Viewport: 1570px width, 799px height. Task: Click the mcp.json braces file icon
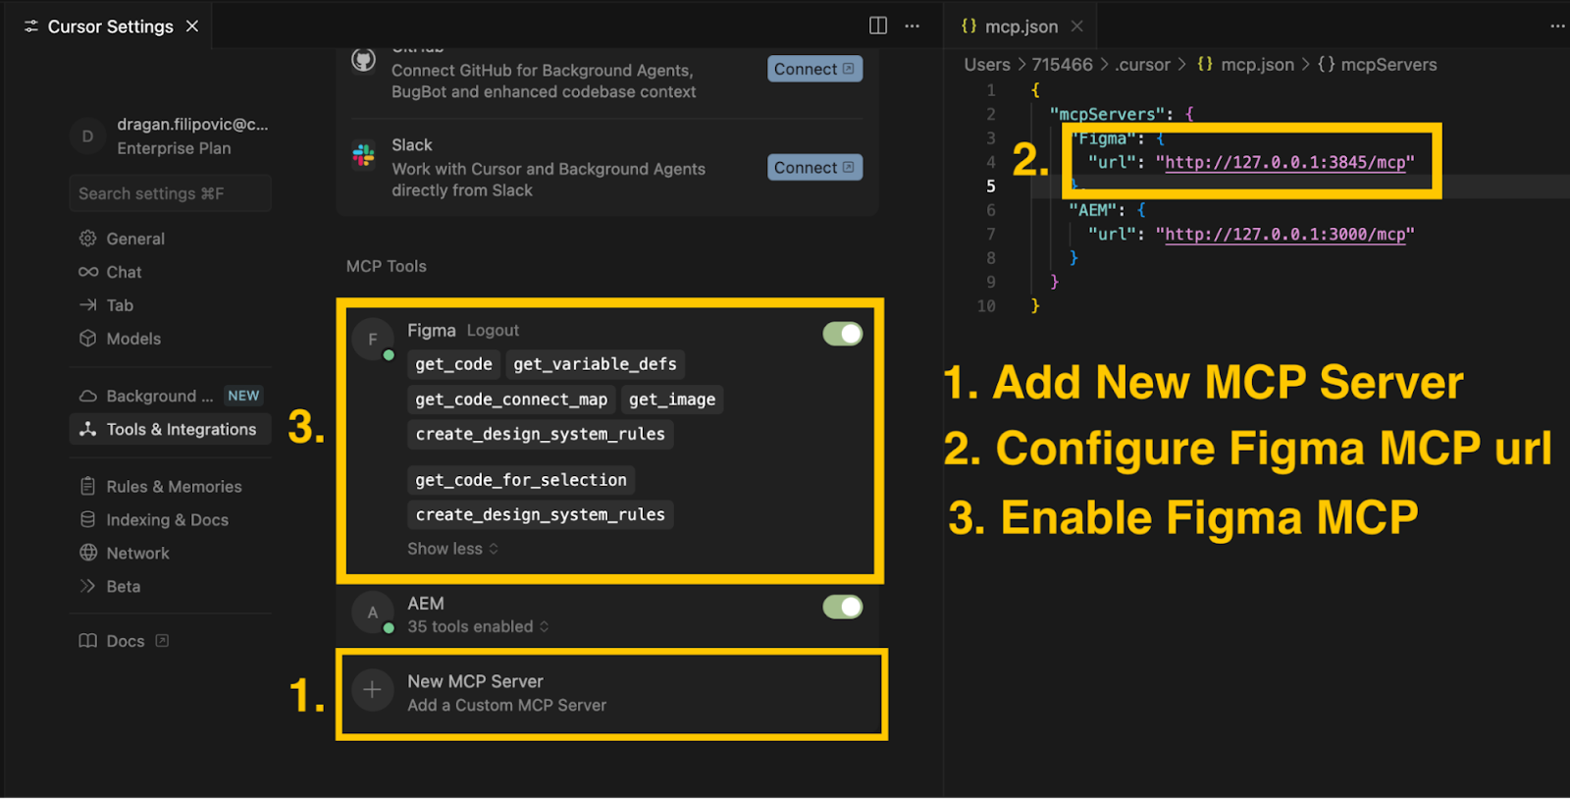[x=969, y=27]
